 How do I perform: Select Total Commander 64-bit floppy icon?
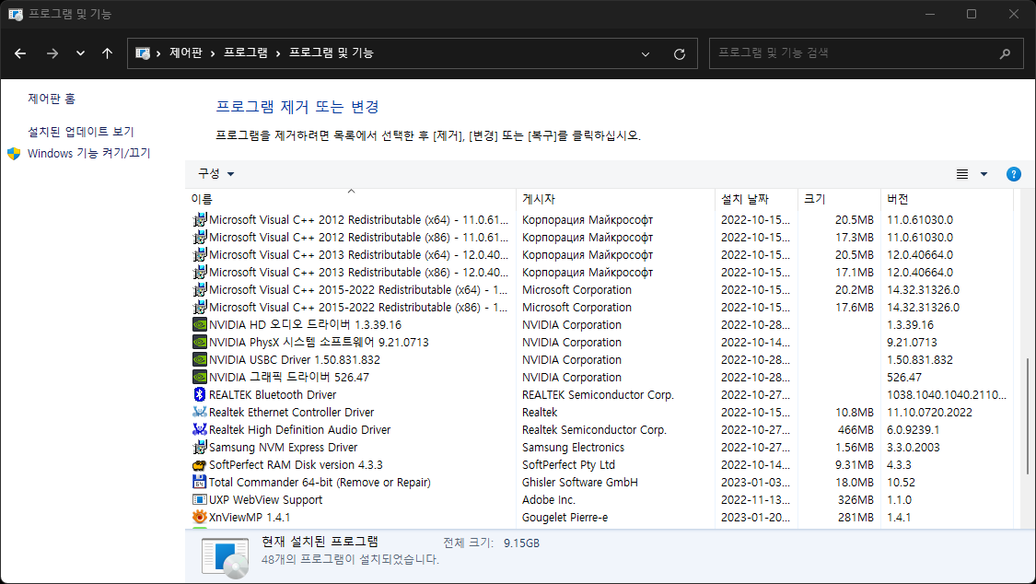(200, 483)
